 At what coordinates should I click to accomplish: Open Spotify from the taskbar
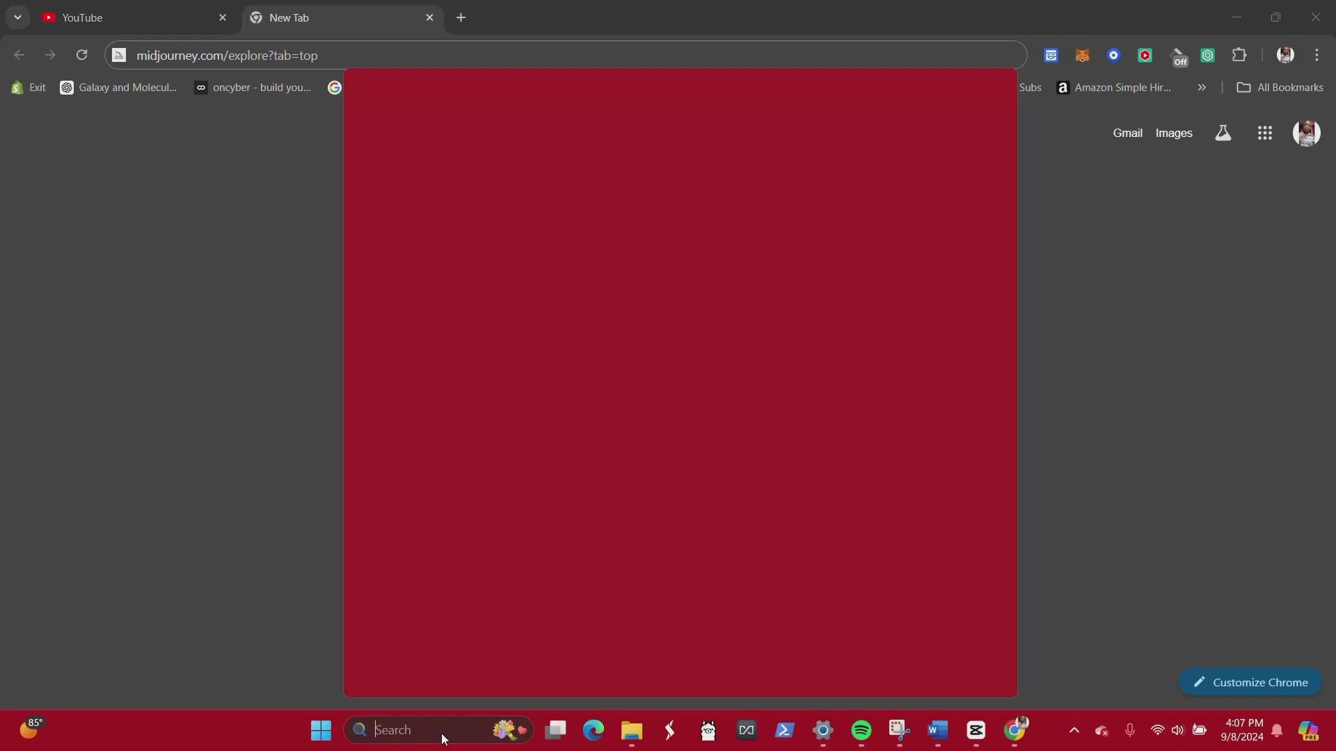(x=861, y=730)
